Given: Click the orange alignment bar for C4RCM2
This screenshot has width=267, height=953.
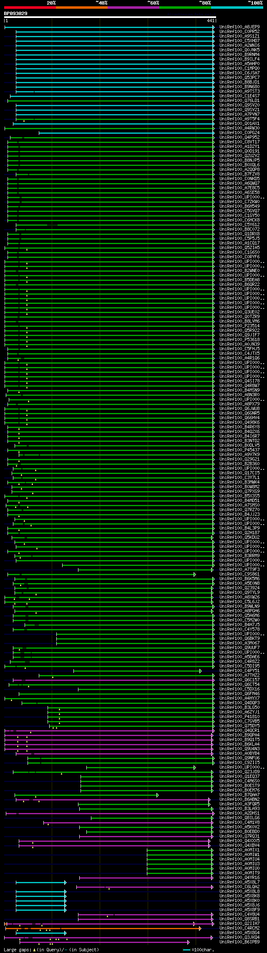Looking at the screenshot, I should 103,928.
